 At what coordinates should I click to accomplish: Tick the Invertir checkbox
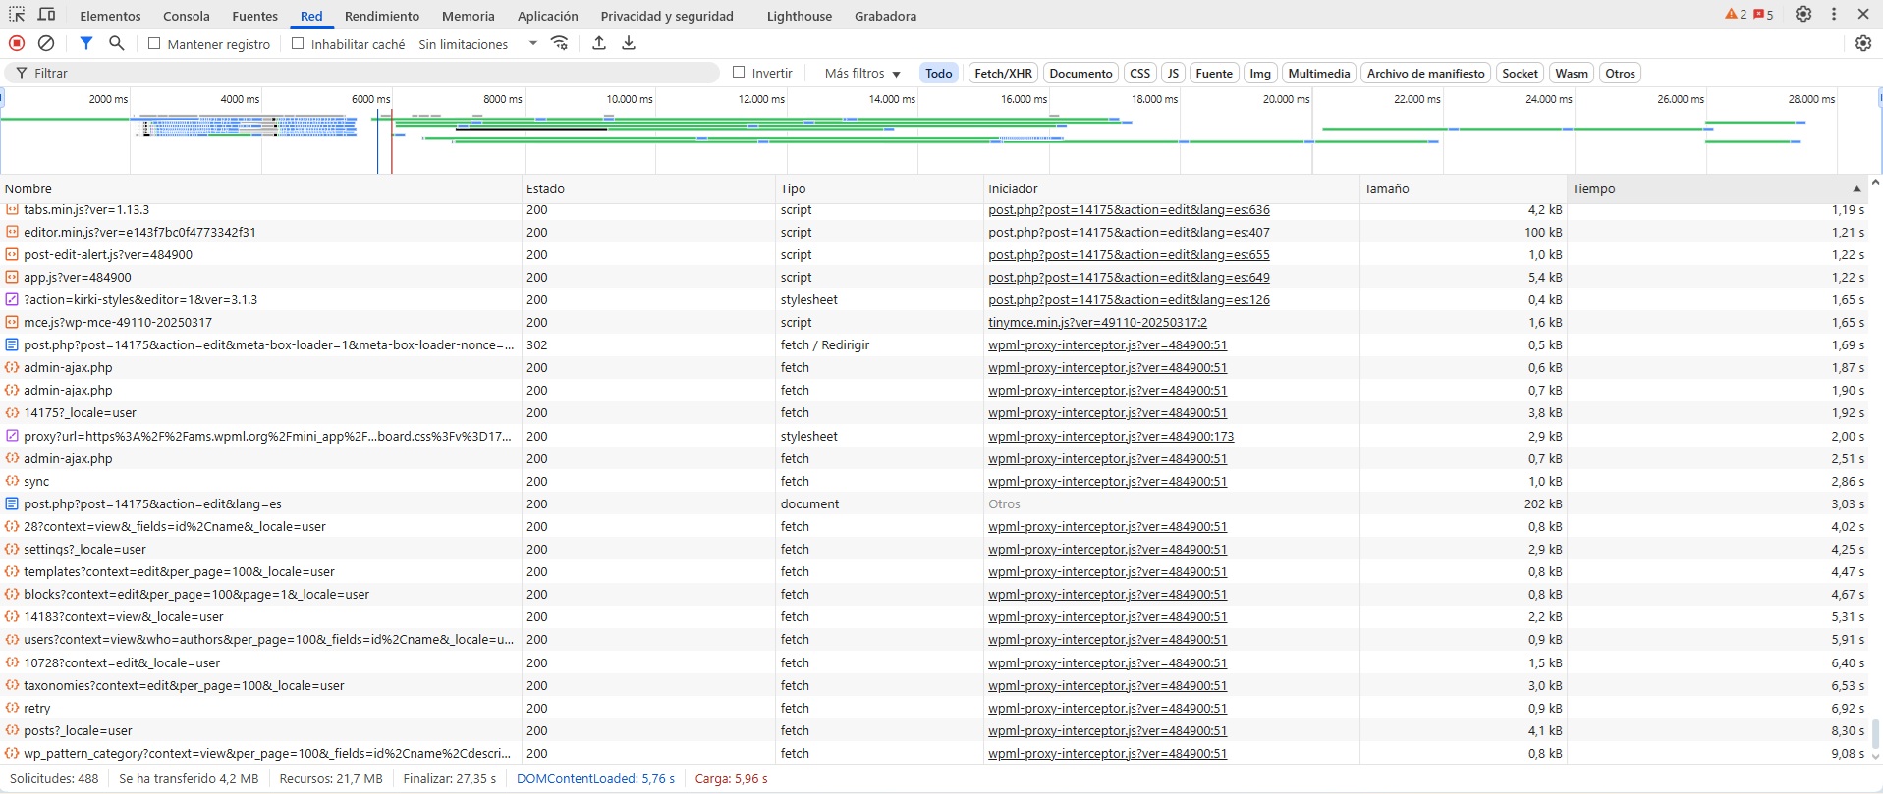740,73
